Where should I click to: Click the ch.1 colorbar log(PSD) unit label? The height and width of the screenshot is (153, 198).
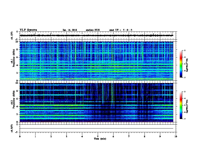point(187,65)
